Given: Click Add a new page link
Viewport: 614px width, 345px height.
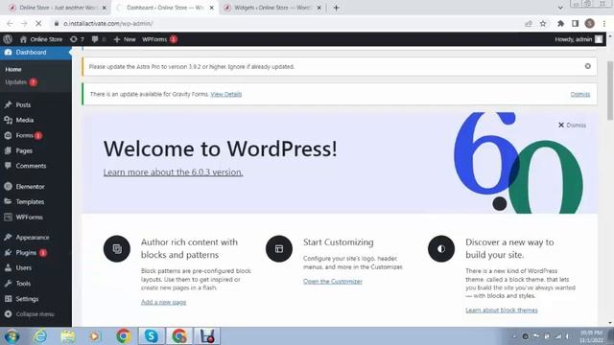Looking at the screenshot, I should 163,302.
